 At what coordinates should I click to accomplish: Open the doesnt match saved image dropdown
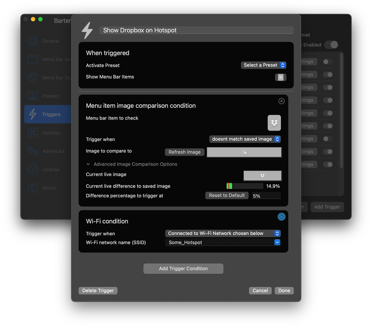pyautogui.click(x=245, y=139)
